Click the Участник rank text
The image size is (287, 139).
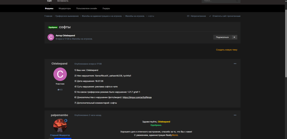pyautogui.click(x=60, y=84)
